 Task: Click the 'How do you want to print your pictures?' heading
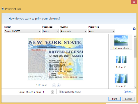[x=34, y=19]
